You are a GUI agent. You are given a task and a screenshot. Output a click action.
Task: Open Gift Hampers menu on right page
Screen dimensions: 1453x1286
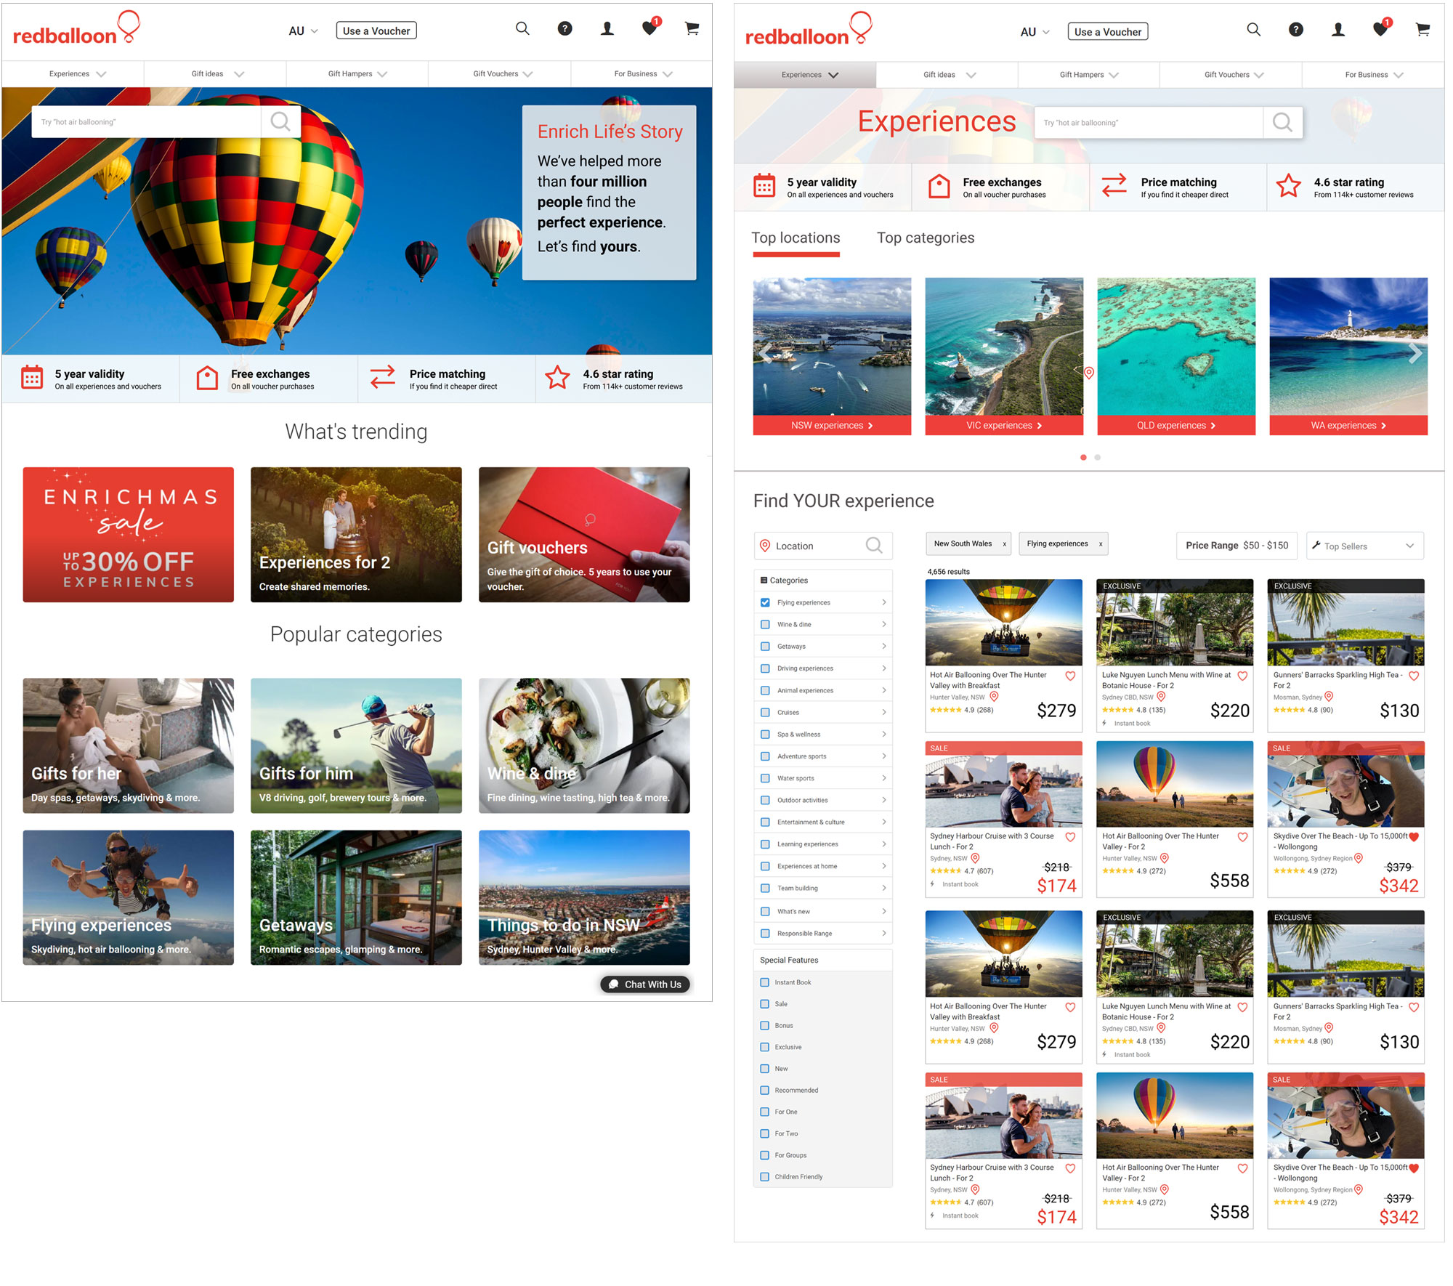tap(1088, 75)
